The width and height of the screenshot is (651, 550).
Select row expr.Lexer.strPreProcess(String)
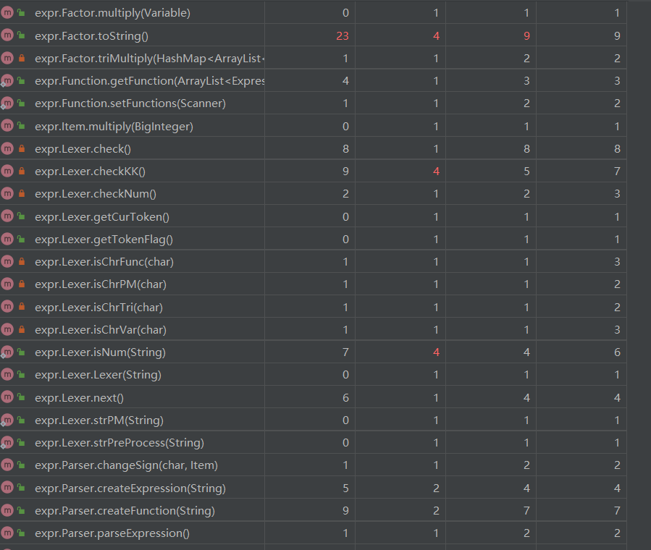(x=314, y=442)
